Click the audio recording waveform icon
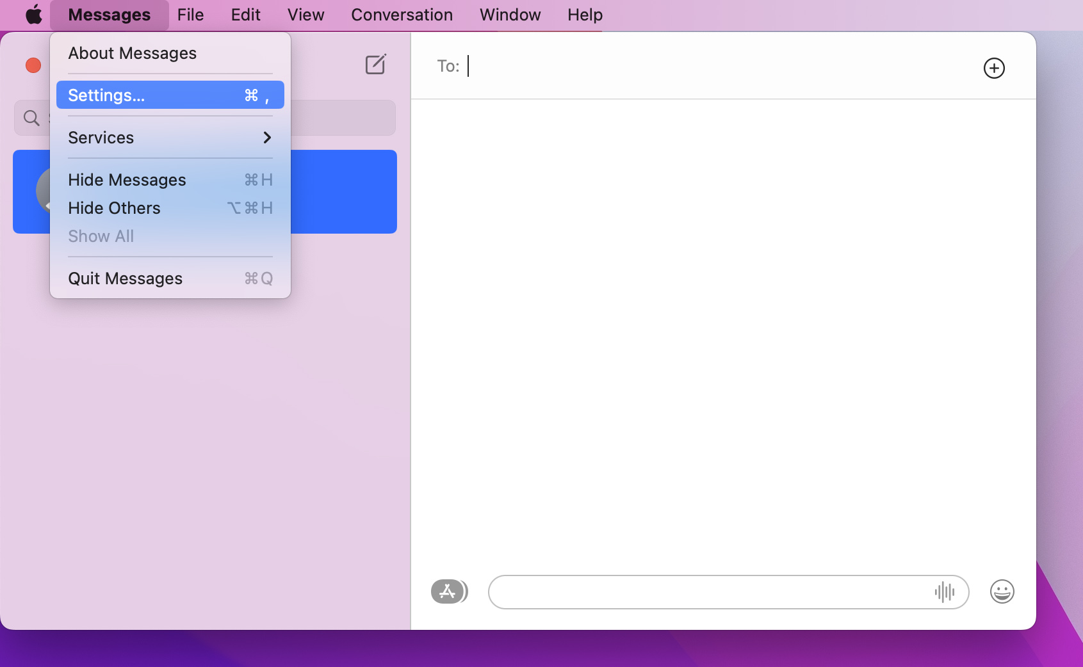The height and width of the screenshot is (667, 1083). tap(944, 592)
